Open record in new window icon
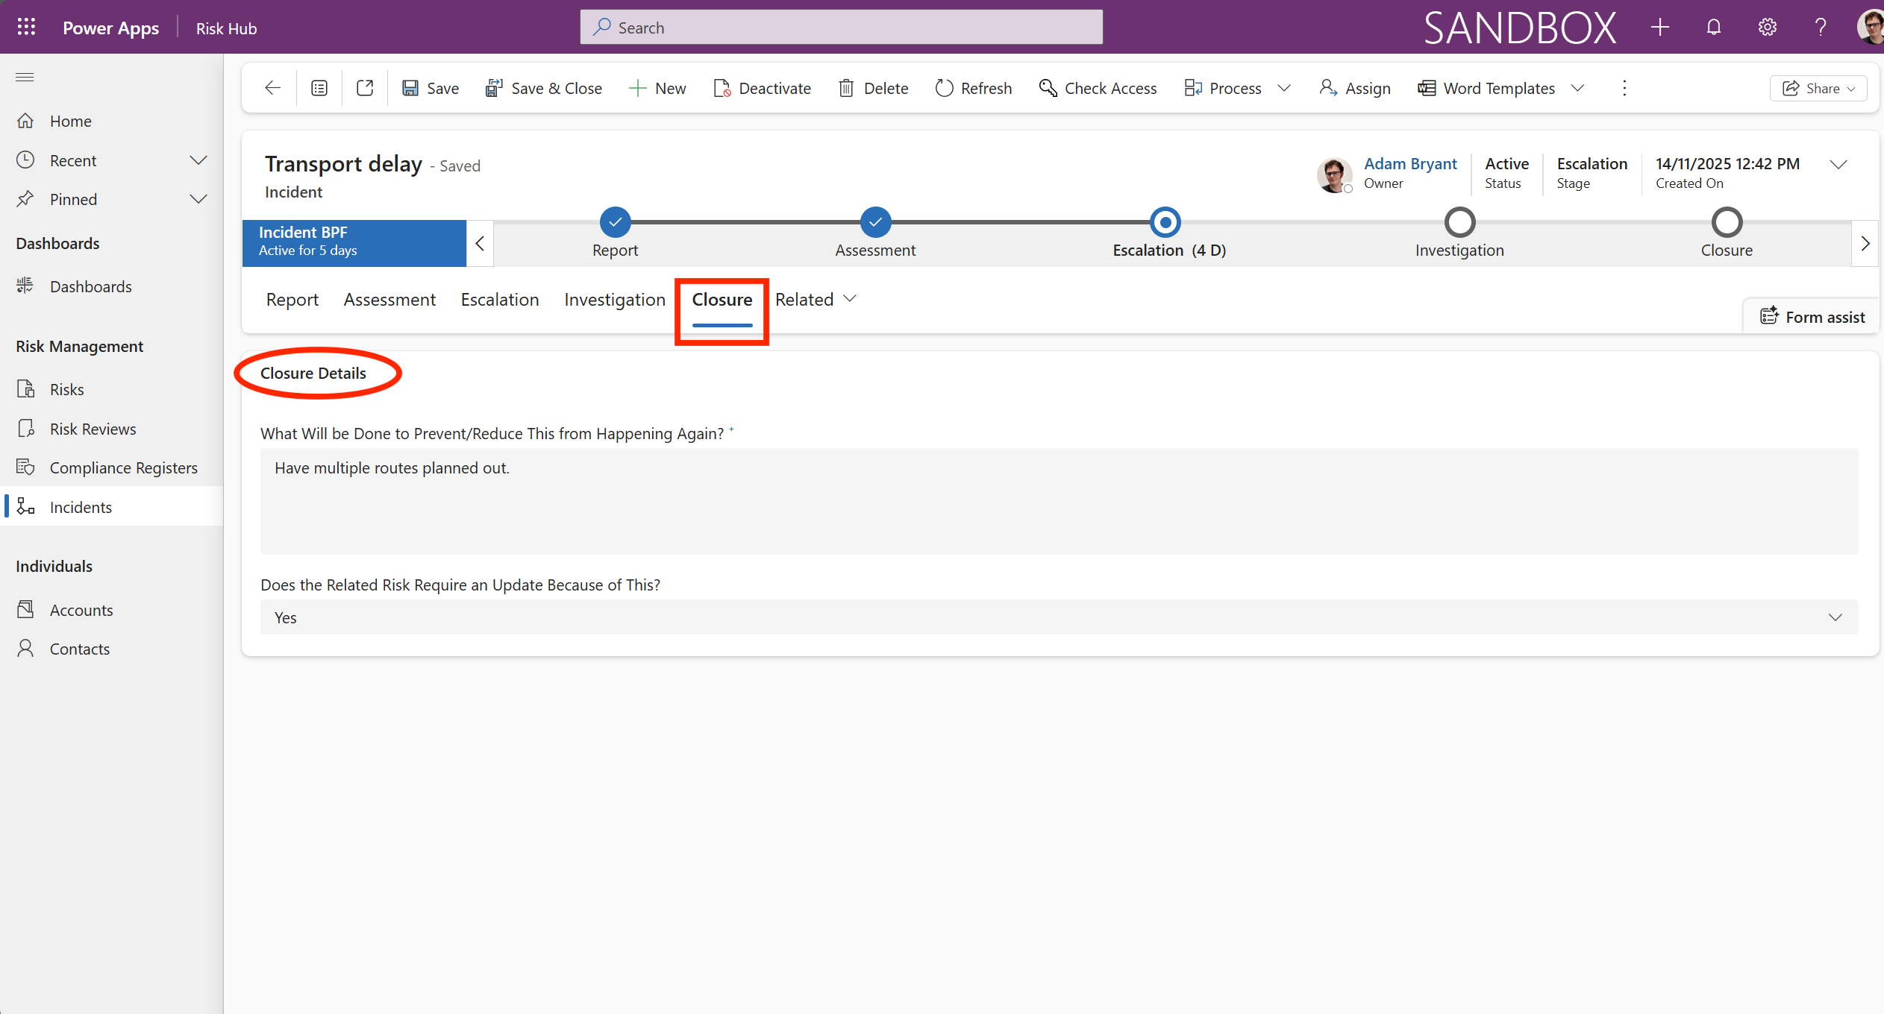The width and height of the screenshot is (1884, 1014). click(x=365, y=88)
